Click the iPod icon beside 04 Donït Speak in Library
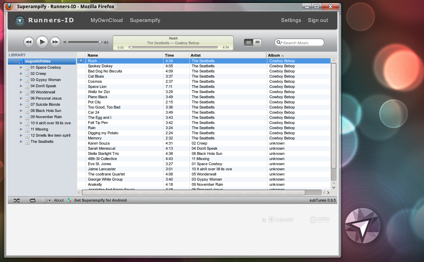The width and height of the screenshot is (424, 262). click(x=27, y=86)
